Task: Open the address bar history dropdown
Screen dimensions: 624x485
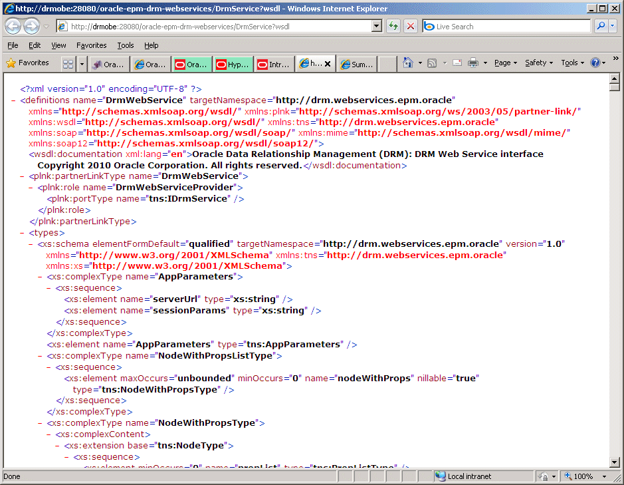Action: point(377,27)
